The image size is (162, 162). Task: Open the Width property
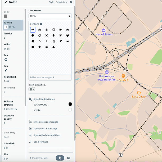(13, 47)
